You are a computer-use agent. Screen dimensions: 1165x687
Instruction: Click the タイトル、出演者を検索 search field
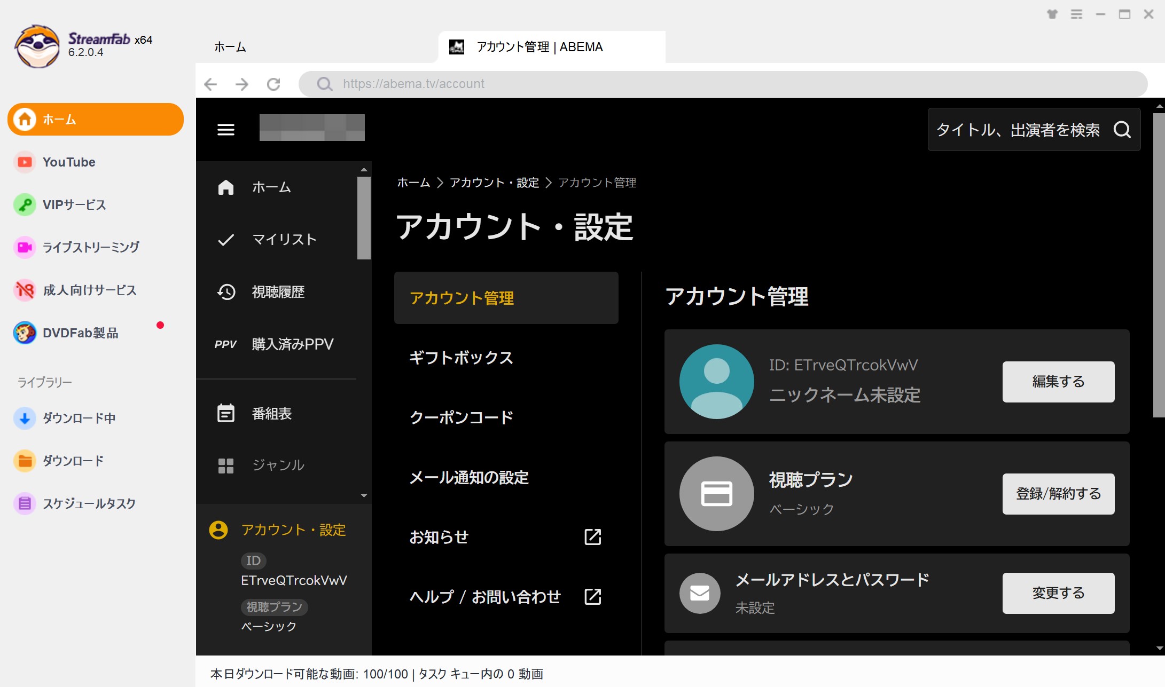point(1018,130)
